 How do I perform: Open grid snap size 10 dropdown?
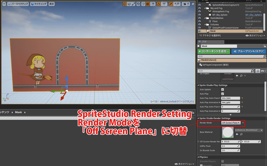pyautogui.click(x=153, y=4)
